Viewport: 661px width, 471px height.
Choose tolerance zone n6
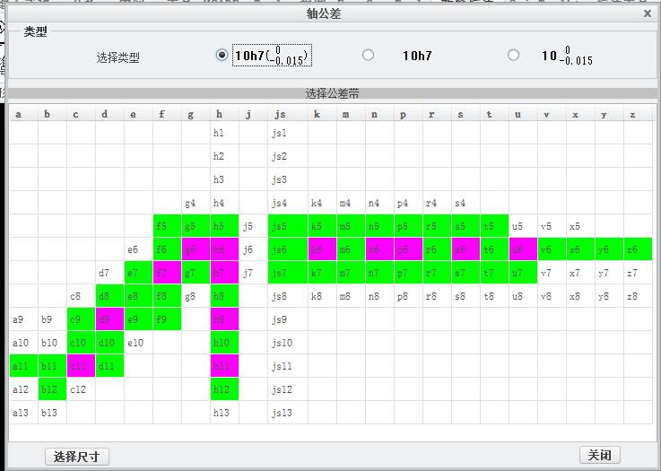point(379,249)
